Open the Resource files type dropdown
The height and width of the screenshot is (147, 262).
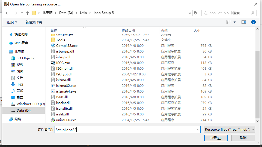point(229,130)
